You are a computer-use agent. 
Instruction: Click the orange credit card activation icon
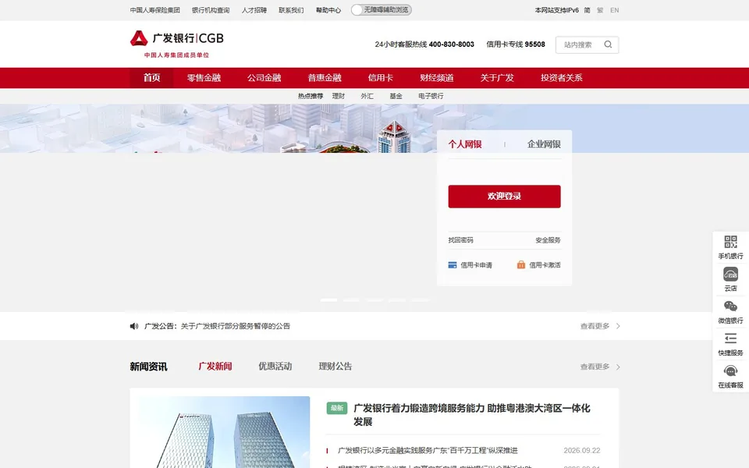[521, 264]
